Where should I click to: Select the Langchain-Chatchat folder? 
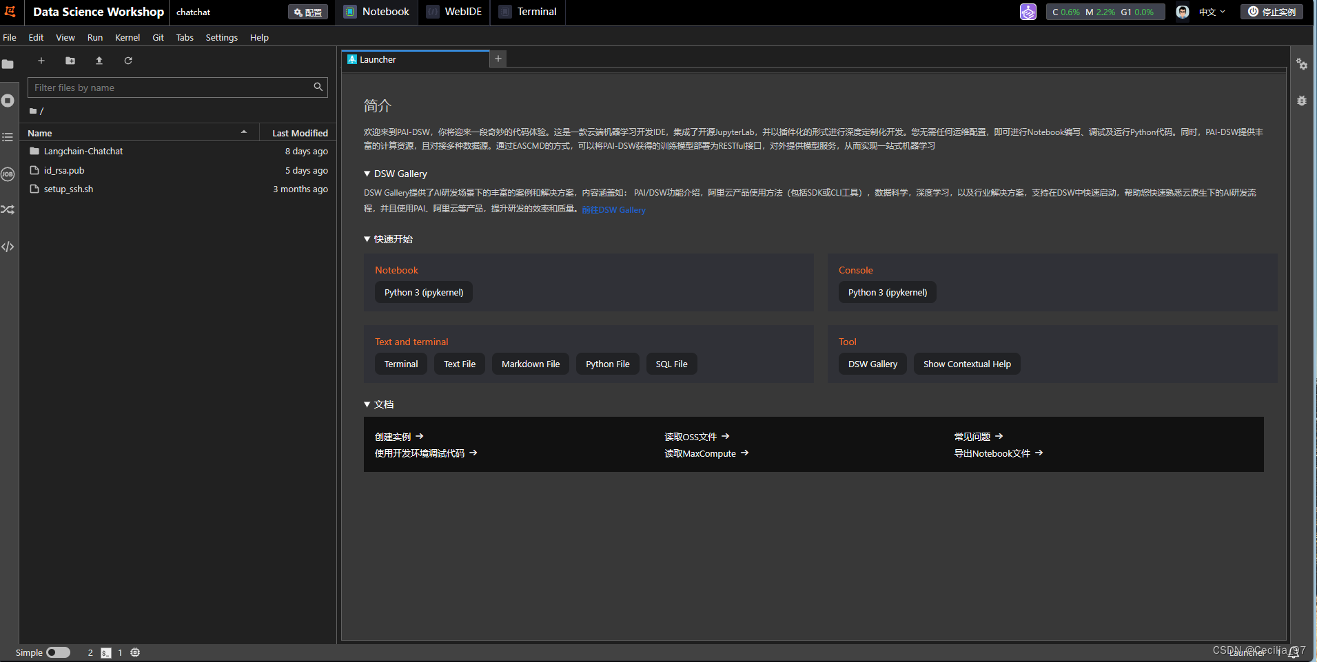click(178, 151)
